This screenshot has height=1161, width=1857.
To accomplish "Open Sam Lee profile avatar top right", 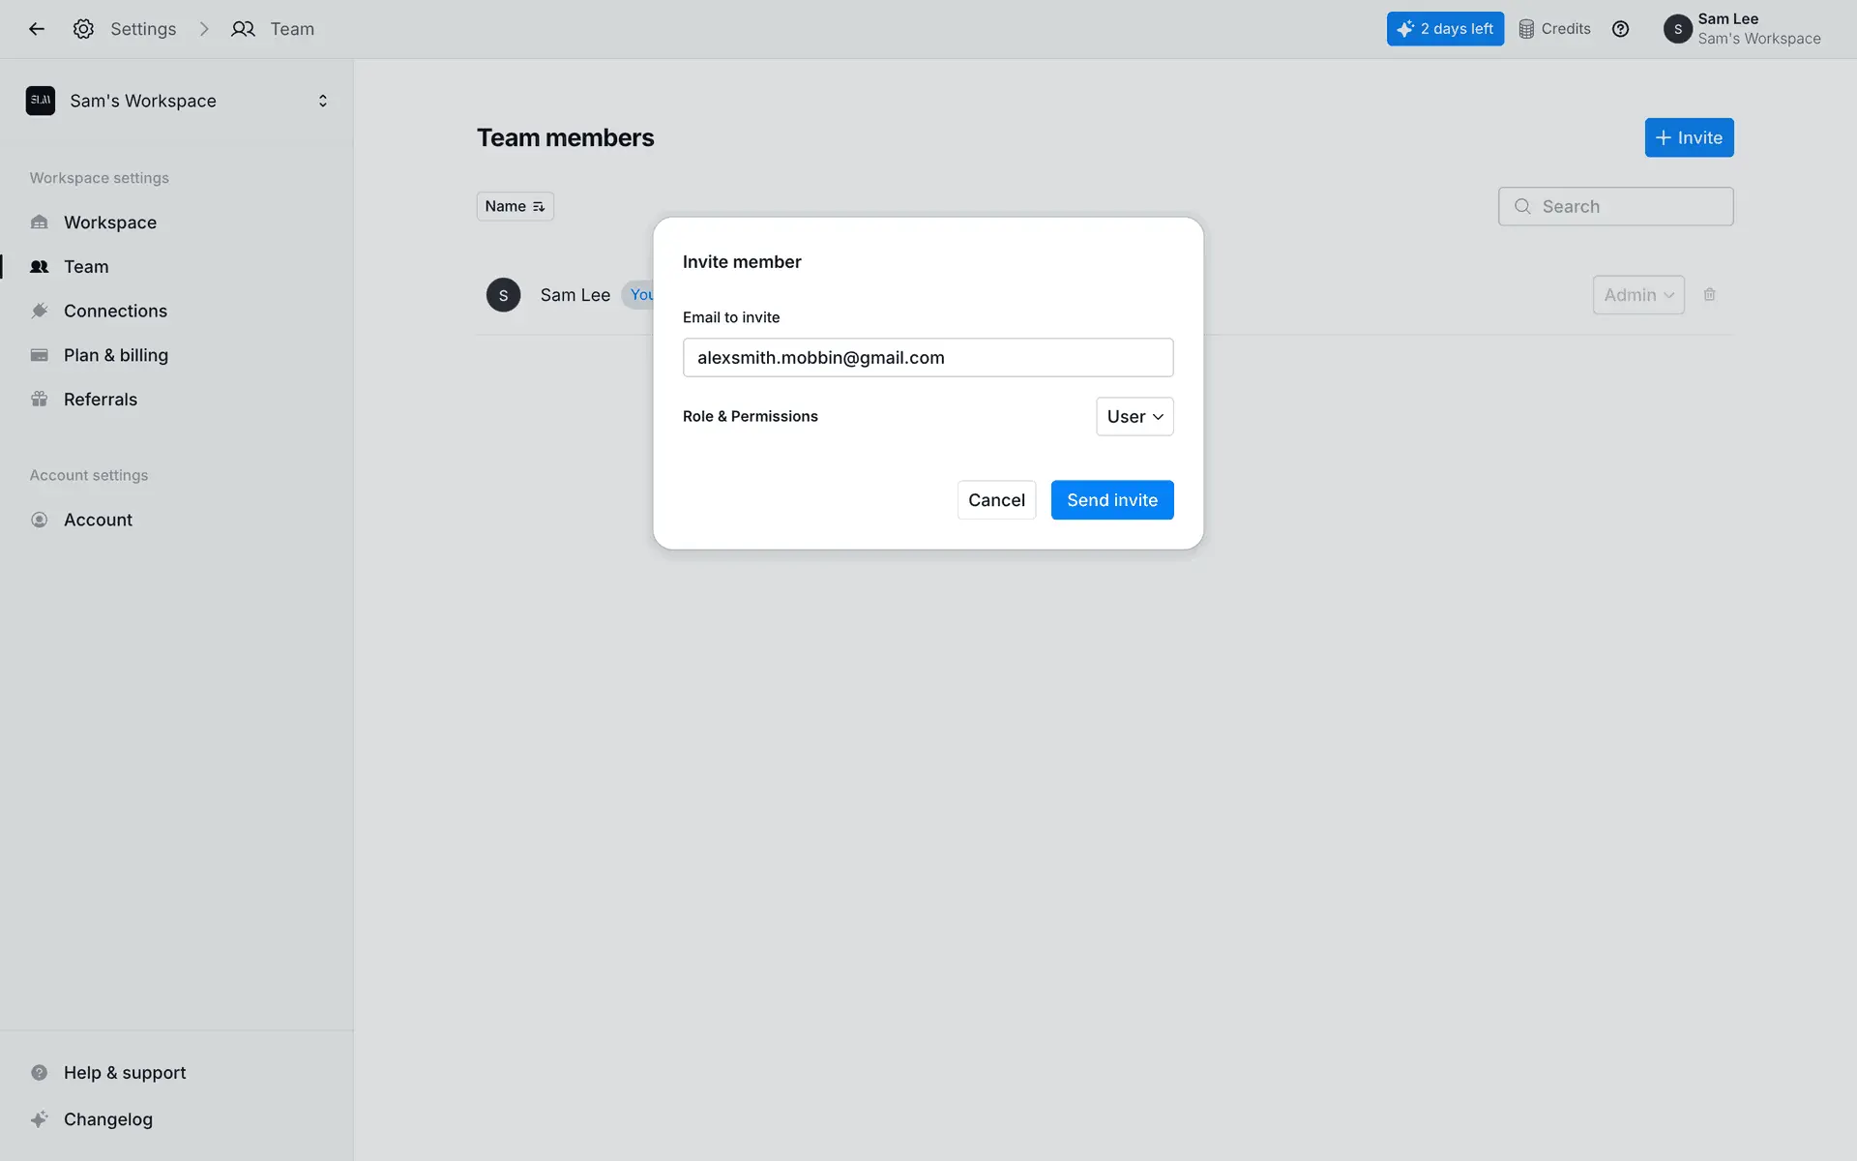I will pos(1677,29).
